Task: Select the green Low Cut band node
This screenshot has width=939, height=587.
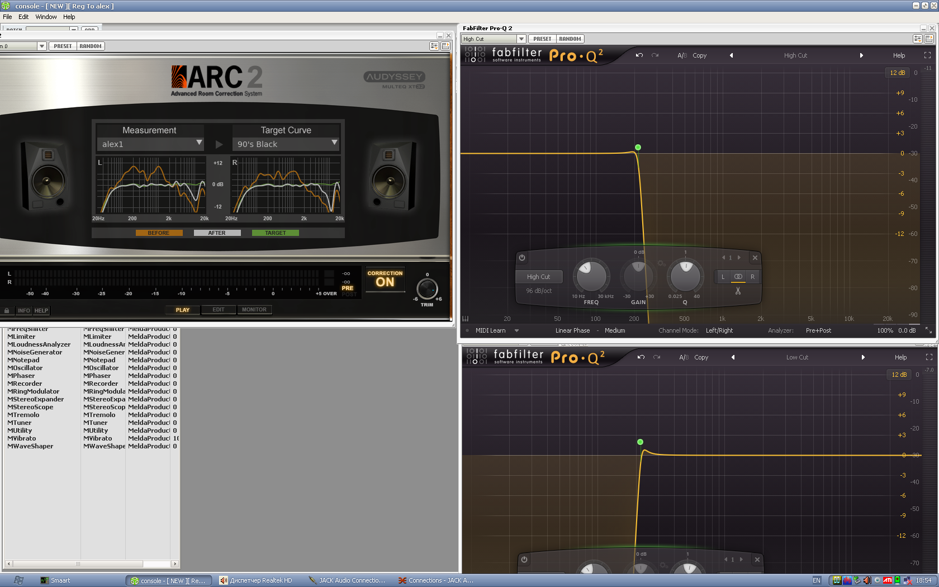Action: click(640, 442)
